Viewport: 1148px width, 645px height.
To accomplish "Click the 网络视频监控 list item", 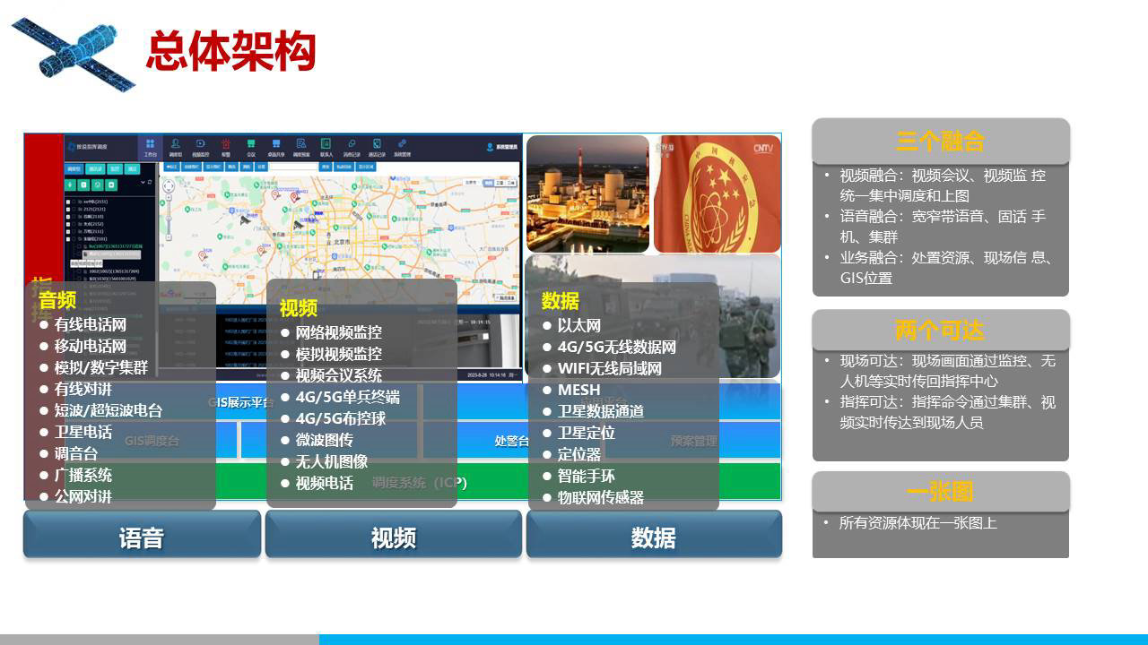I will [338, 332].
